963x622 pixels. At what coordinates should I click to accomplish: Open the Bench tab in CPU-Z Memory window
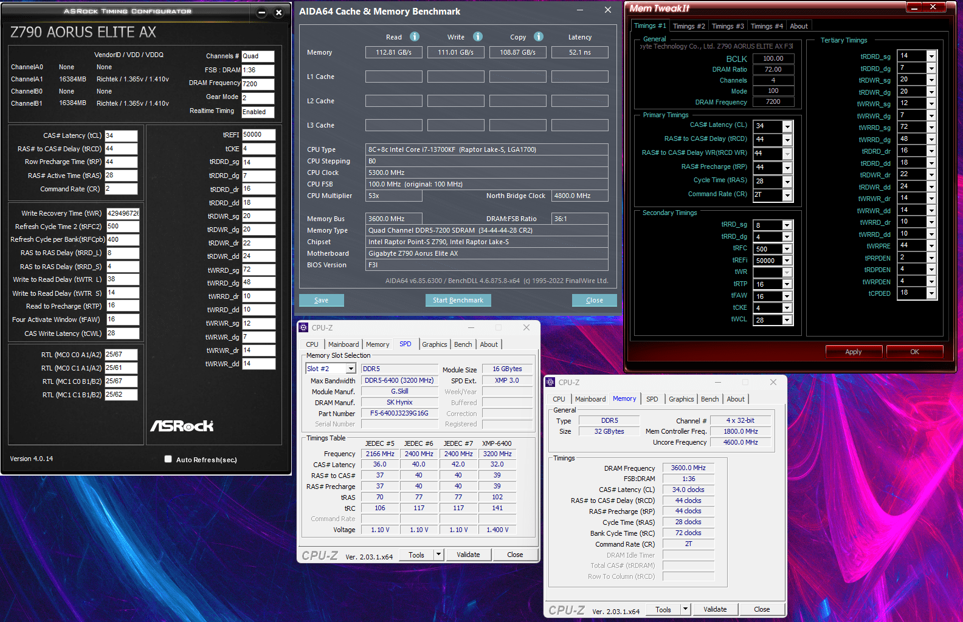pyautogui.click(x=709, y=399)
